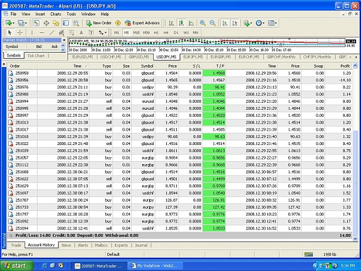361x271 pixels.
Task: Toggle the chart auto scroll icon
Action: [225, 23]
